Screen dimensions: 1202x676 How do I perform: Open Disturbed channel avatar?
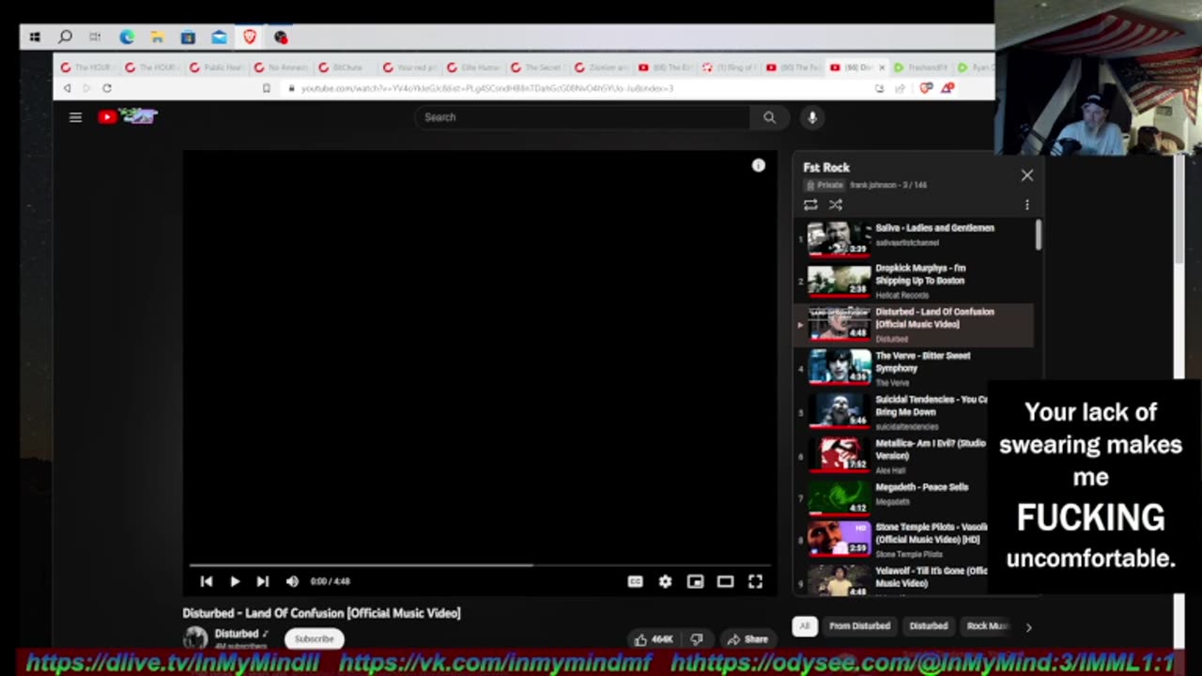pos(195,638)
